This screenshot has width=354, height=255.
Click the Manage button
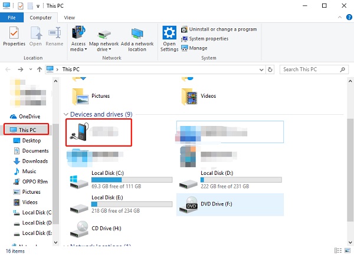194,48
